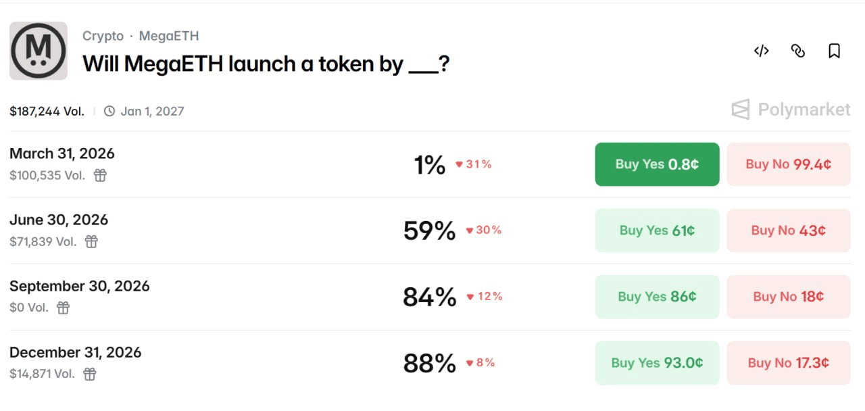Click the gift icon for June 30, 2026
The width and height of the screenshot is (865, 411).
coord(91,242)
